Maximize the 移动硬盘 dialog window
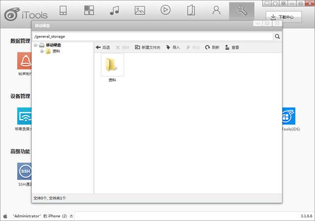Screen dimensions: 315x221 tap(267, 23)
